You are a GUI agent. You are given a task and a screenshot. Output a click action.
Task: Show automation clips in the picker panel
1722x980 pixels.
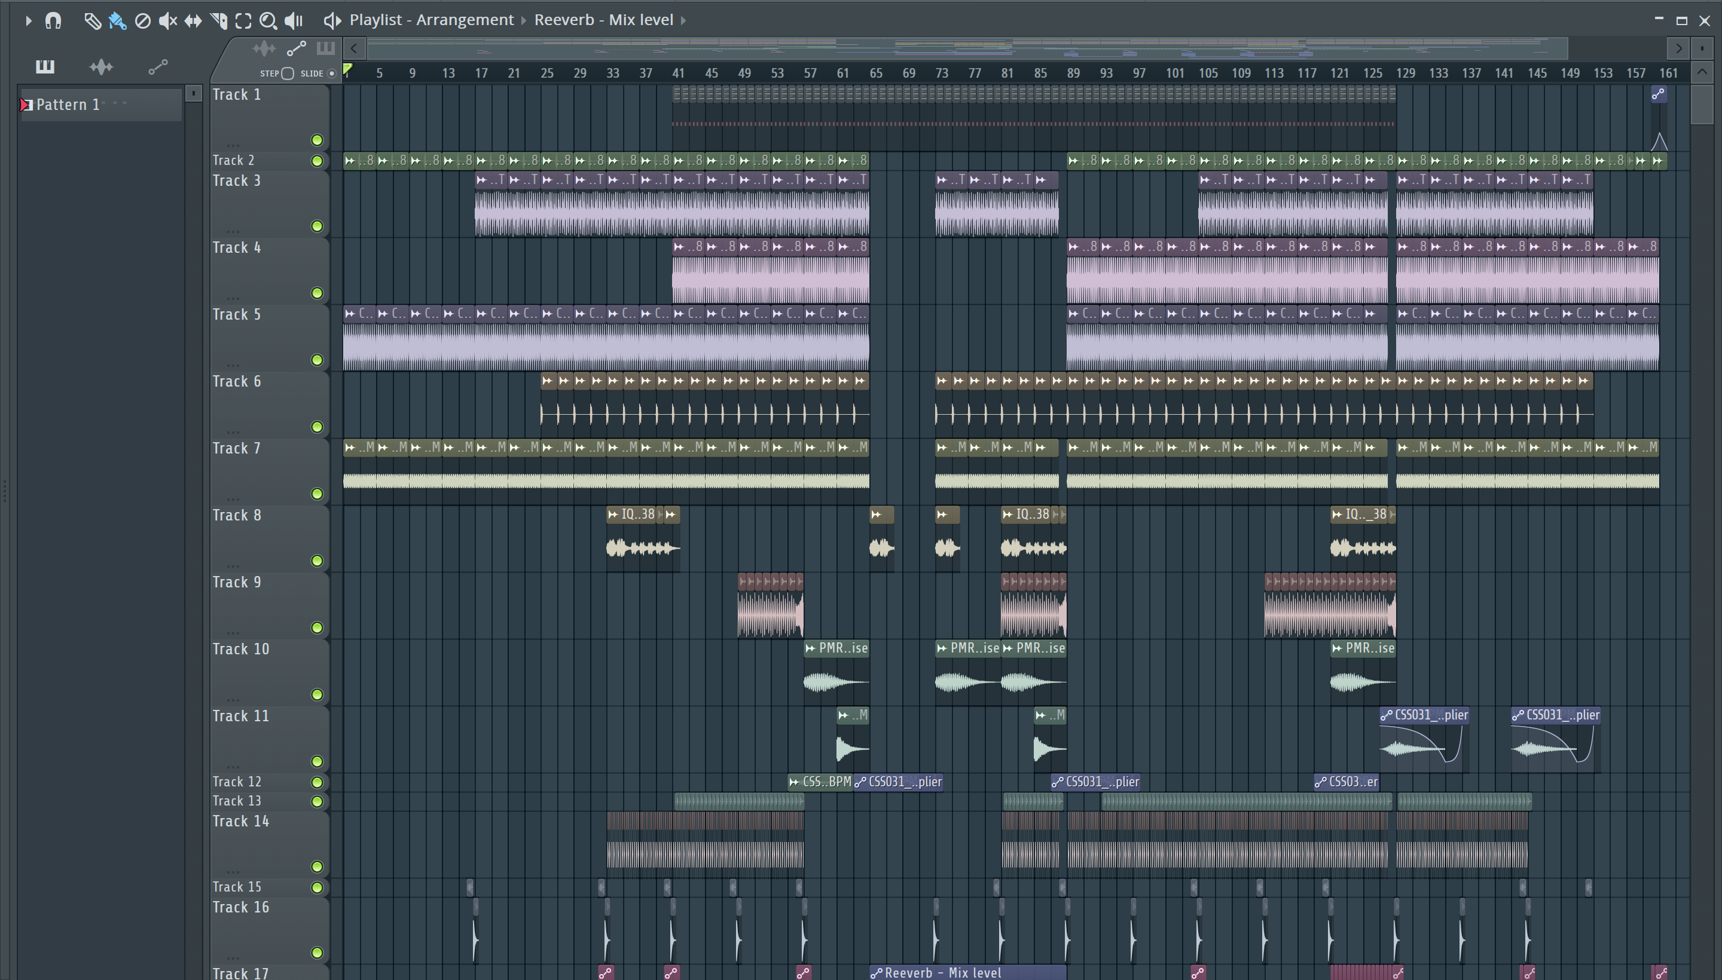(158, 67)
